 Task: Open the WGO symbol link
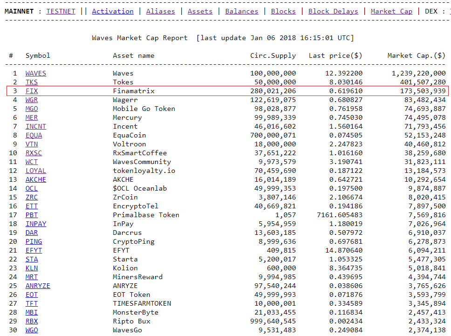pos(32,330)
